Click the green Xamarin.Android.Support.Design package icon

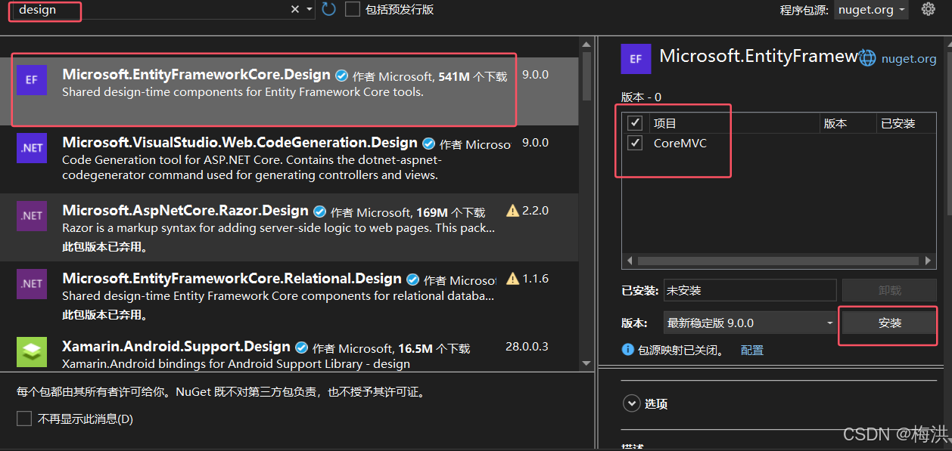pos(32,352)
